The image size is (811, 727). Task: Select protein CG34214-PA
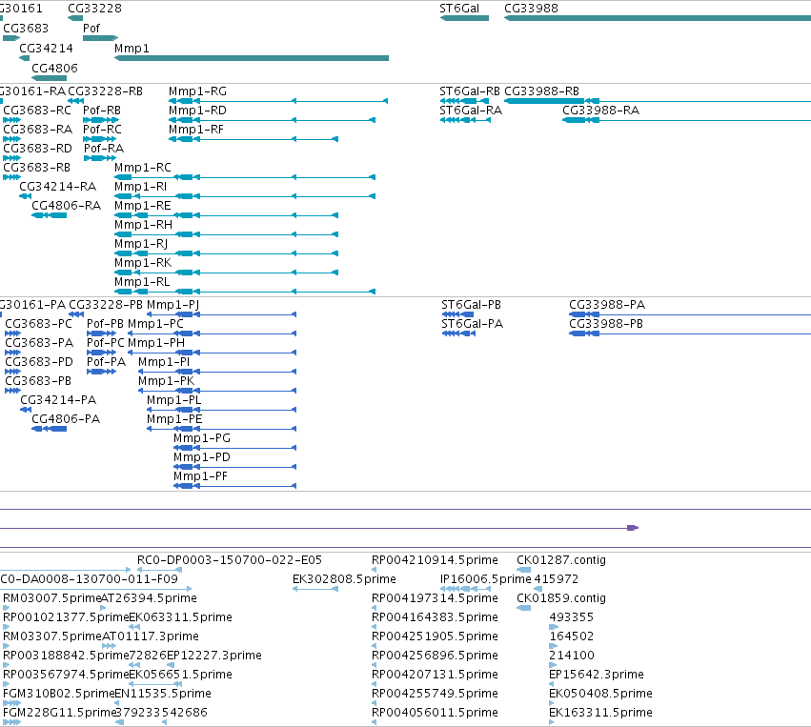58,401
